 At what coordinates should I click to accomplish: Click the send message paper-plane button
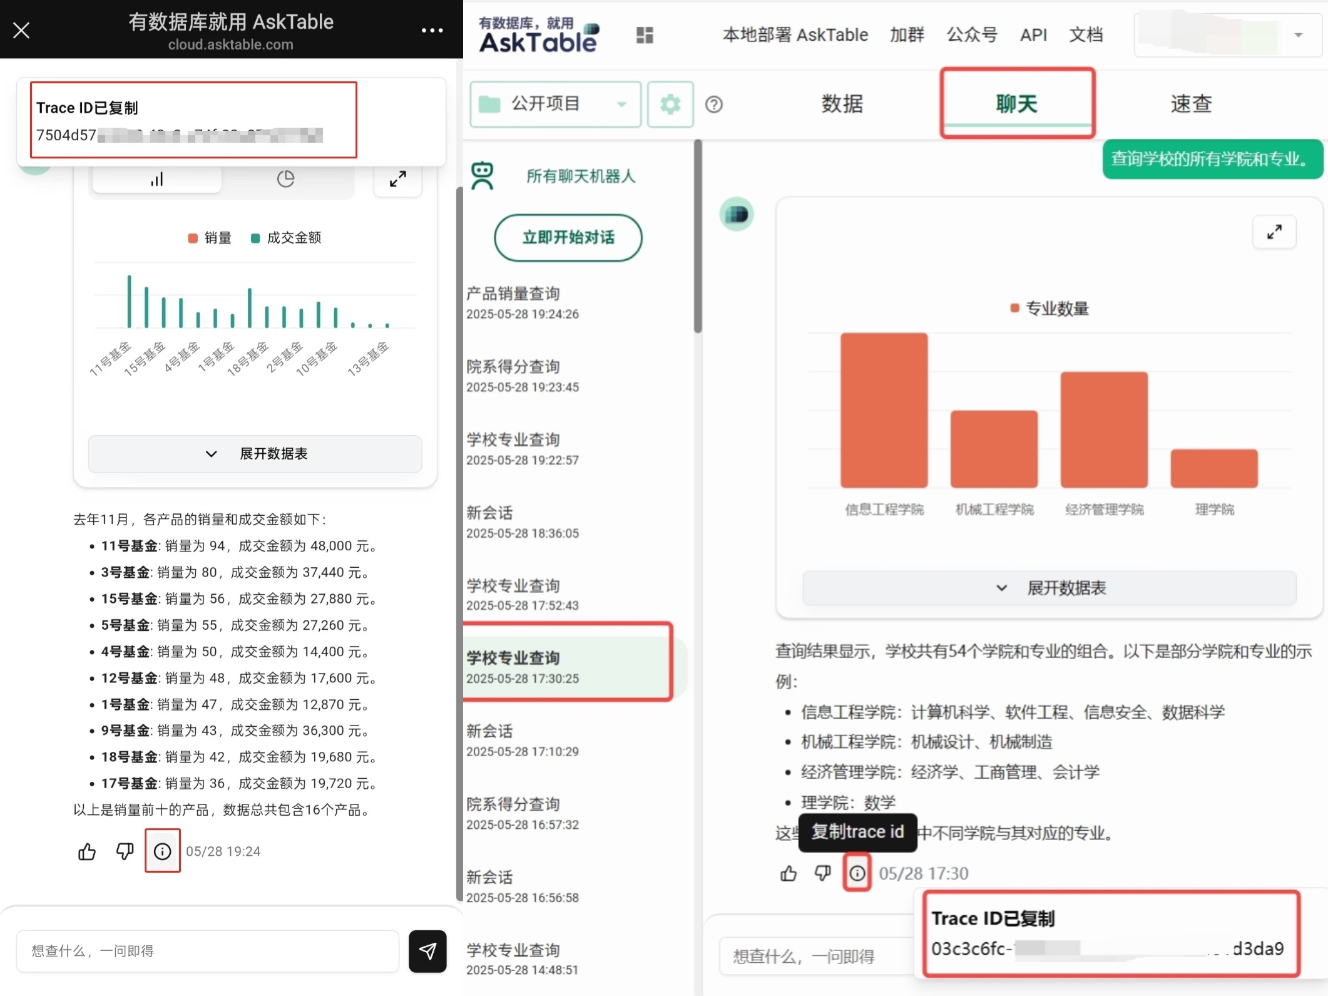tap(427, 951)
